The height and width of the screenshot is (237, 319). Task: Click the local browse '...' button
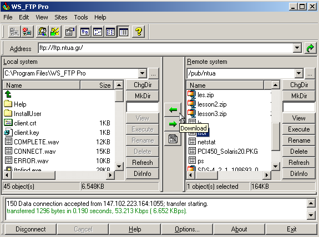click(x=153, y=73)
